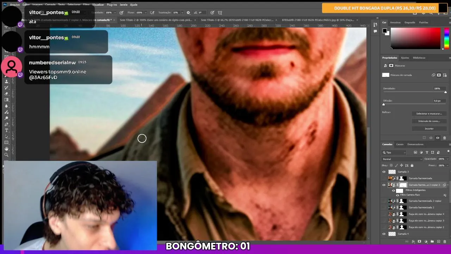This screenshot has width=451, height=254.
Task: Toggle Filtro Camera Raw visibility
Action: (398, 195)
